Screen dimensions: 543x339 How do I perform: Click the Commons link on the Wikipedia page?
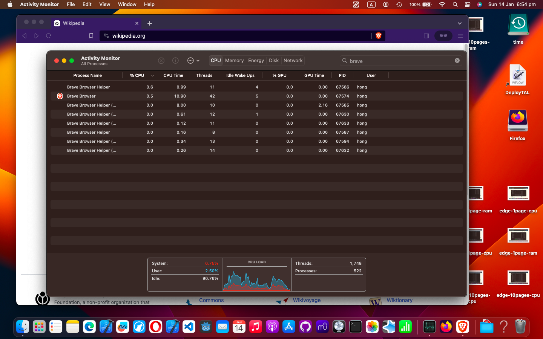pyautogui.click(x=212, y=300)
